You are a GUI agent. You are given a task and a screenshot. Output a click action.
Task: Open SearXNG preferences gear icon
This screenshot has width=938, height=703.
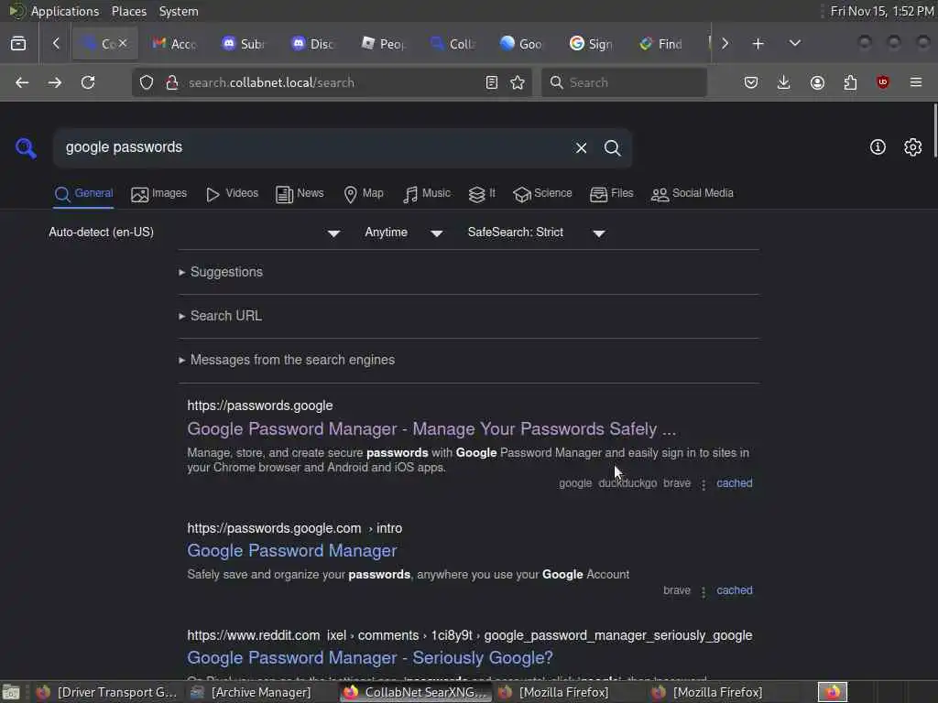[x=913, y=147]
